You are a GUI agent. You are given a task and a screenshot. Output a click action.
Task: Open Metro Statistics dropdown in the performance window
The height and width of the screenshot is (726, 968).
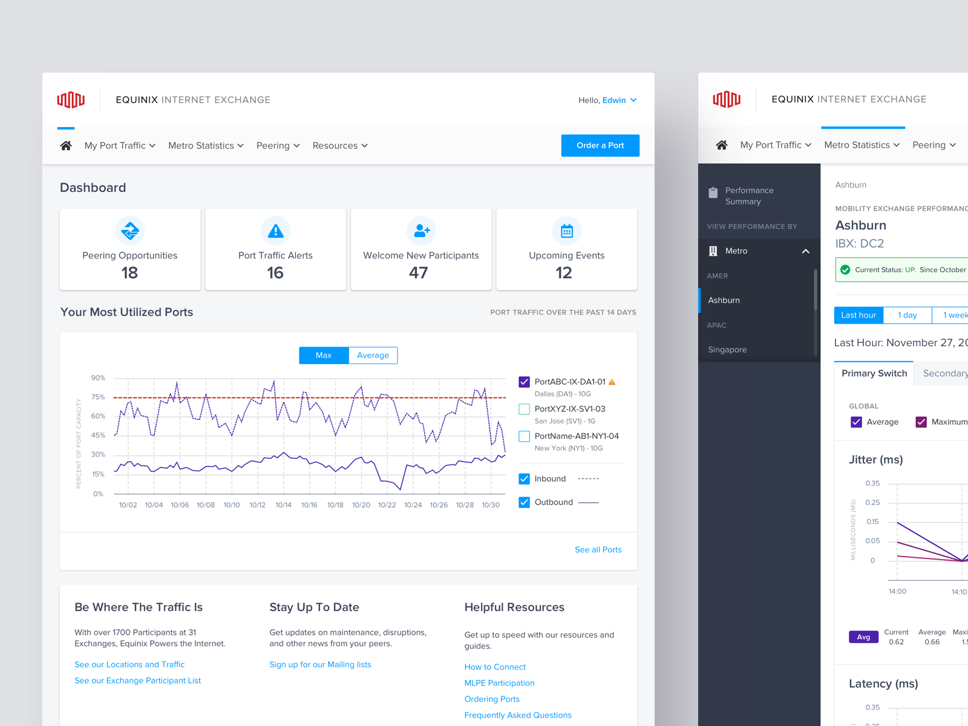click(862, 145)
